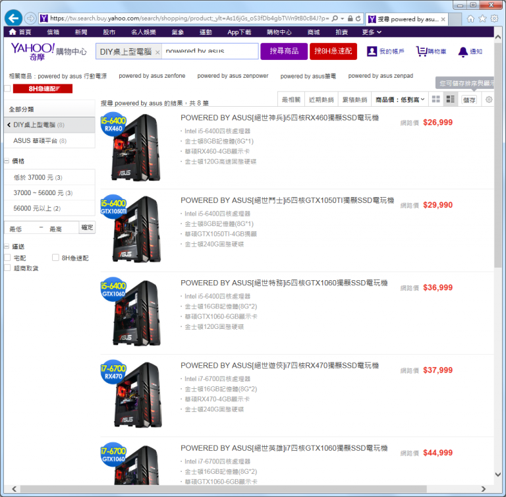Click the 確定 price range button
Viewport: 506px width, 497px height.
[87, 227]
